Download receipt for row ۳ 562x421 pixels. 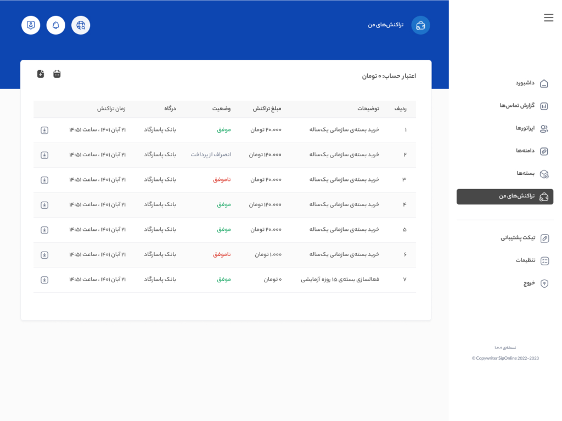coord(44,180)
